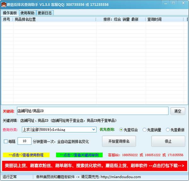Open the 更新日志 tab

tap(45, 13)
